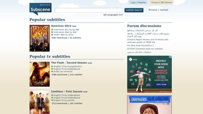The image size is (203, 114).
Task: Click "192 subtitles" text under Limitless
Action: tap(76, 103)
